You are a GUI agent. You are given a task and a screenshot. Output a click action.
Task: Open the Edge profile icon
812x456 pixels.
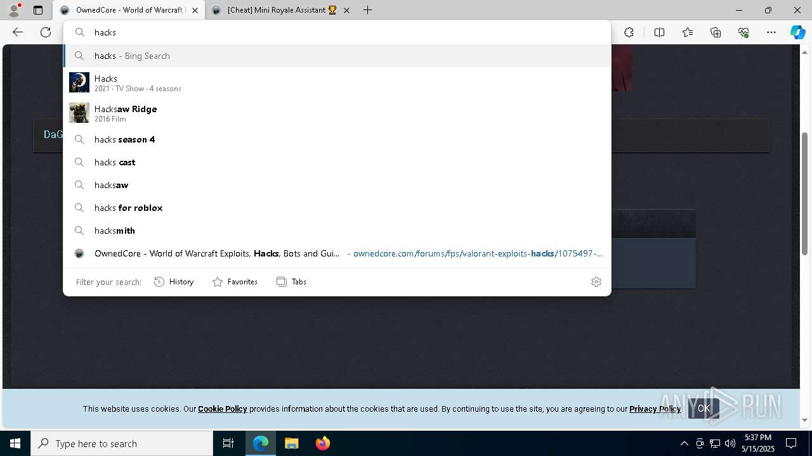point(14,10)
